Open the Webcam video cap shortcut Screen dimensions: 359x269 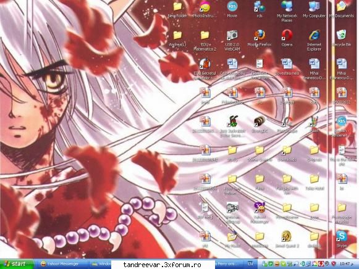click(x=232, y=213)
